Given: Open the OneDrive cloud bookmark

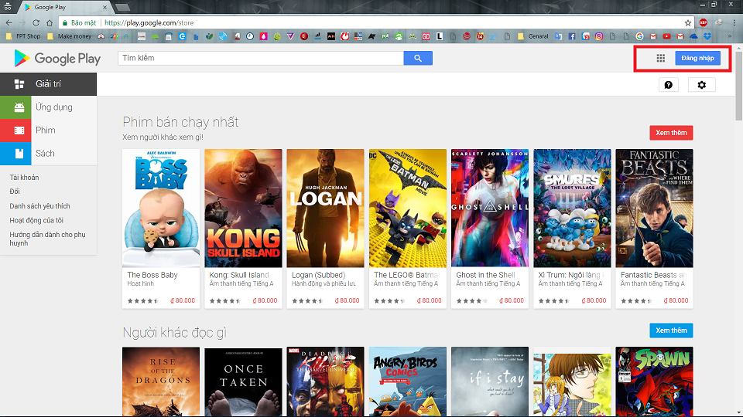Looking at the screenshot, I should (693, 36).
